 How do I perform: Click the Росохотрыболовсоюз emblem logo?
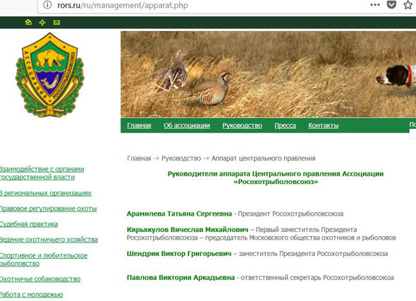click(50, 75)
